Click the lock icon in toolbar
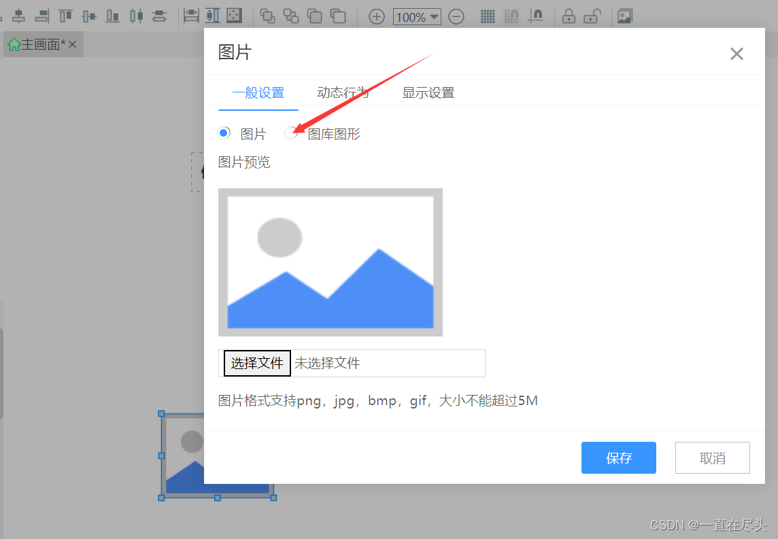This screenshot has width=778, height=539. tap(569, 16)
